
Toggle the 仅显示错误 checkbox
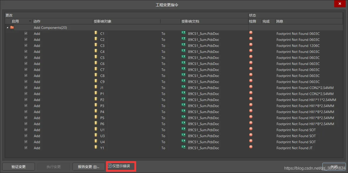tap(110, 165)
